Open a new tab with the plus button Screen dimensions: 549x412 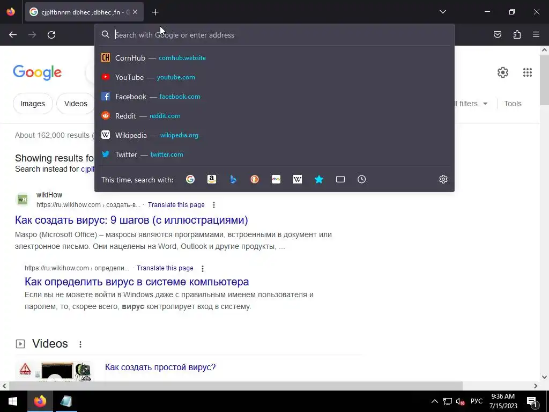pos(155,12)
